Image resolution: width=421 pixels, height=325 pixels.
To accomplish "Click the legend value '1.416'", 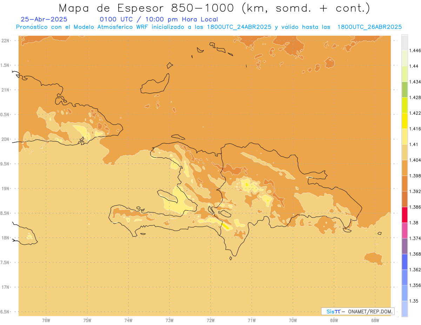I will click(x=415, y=129).
